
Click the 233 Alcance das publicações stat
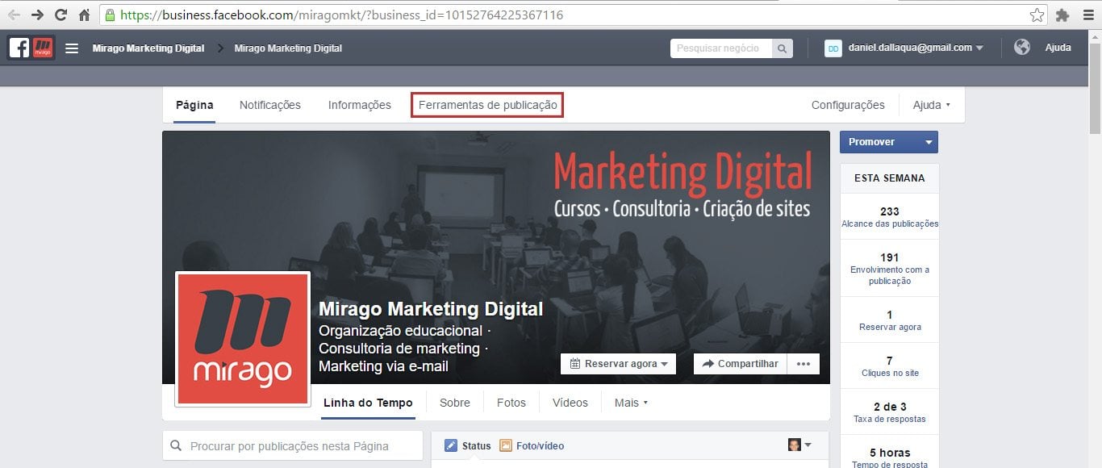(x=890, y=217)
